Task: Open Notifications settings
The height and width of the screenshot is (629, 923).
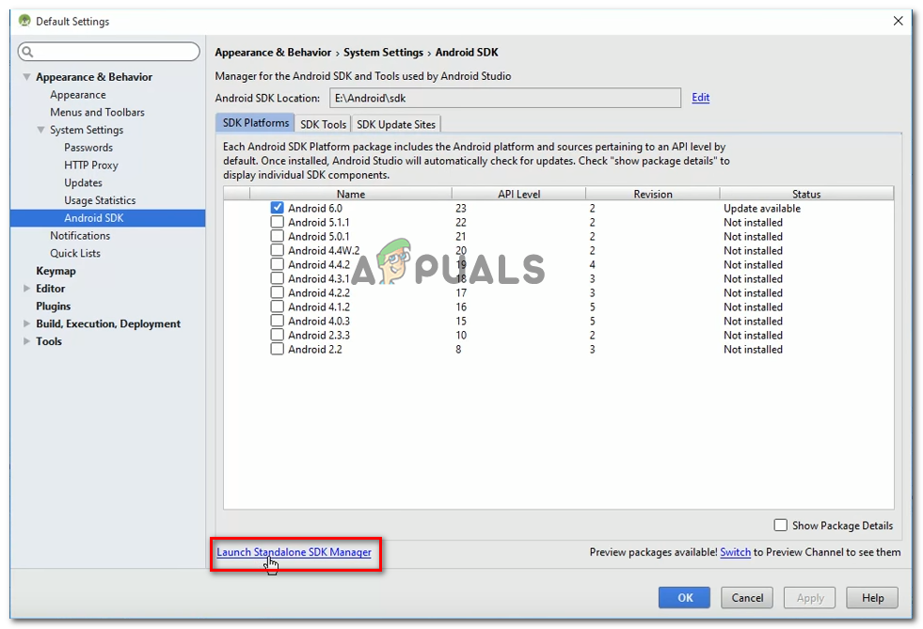Action: [80, 235]
